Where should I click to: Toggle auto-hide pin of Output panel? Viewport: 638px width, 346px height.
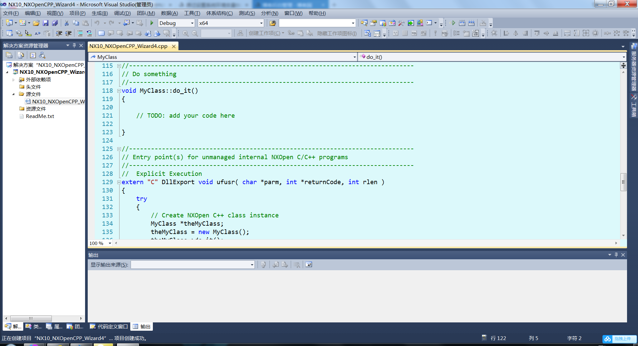click(x=616, y=255)
